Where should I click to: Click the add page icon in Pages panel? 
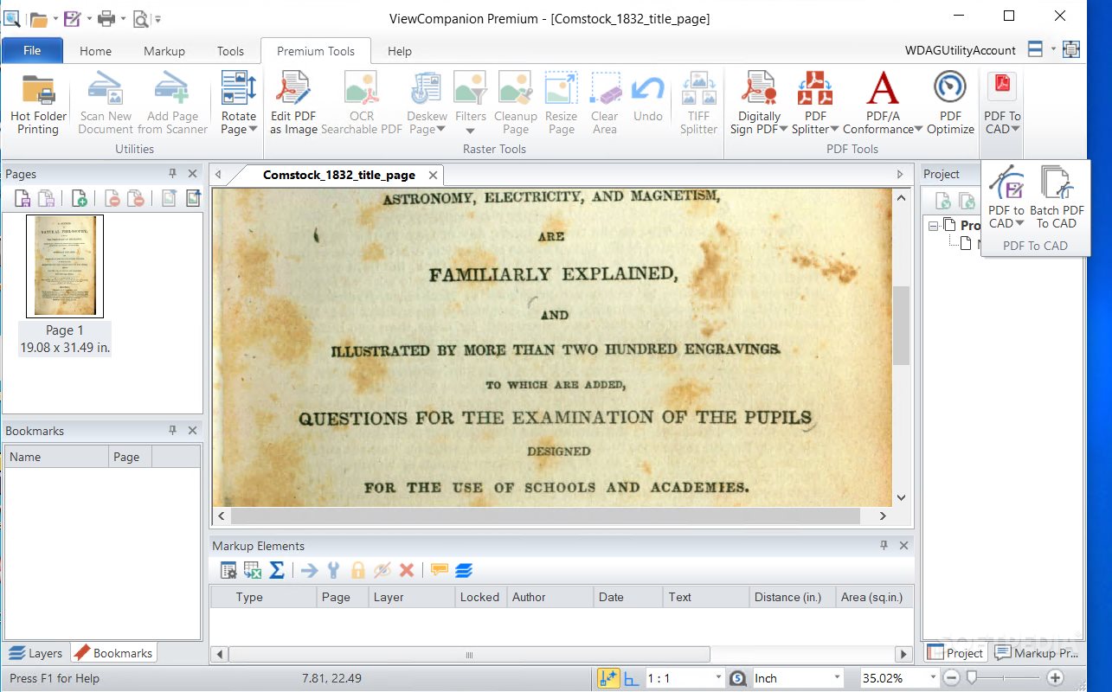tap(79, 198)
